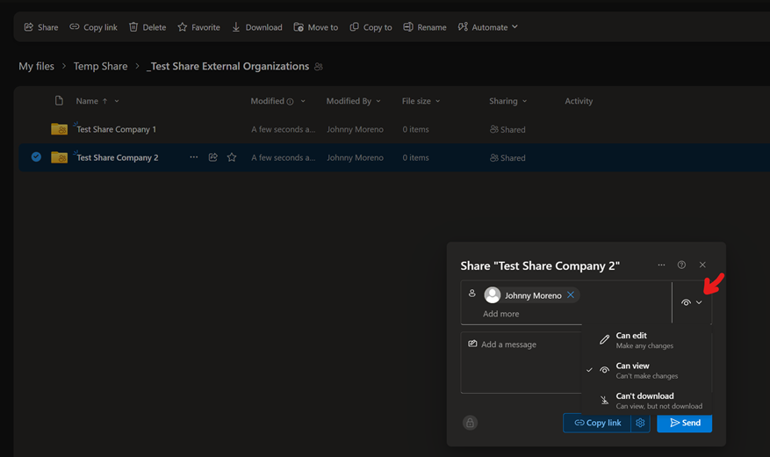The height and width of the screenshot is (457, 770).
Task: Click Test Share Company 1 folder icon
Action: 60,128
